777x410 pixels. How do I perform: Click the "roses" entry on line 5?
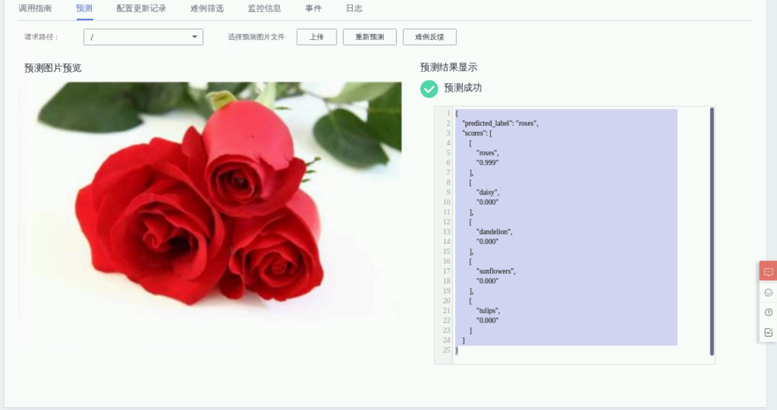tap(488, 153)
